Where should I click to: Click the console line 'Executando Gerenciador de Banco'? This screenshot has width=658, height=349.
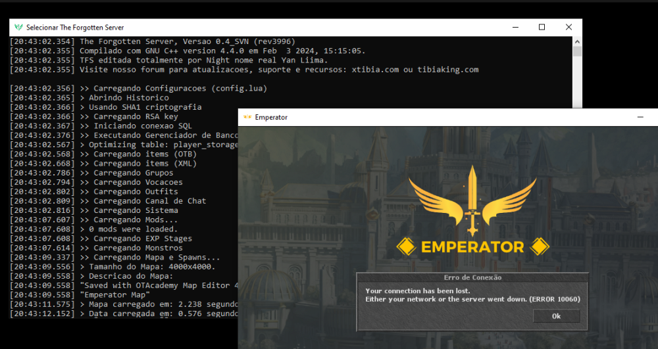pos(124,135)
